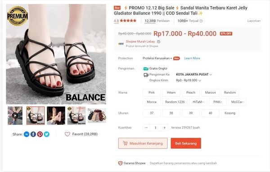Share the product via Messenger icon
Screen dimensions: 270x172
pyautogui.click(x=27, y=134)
